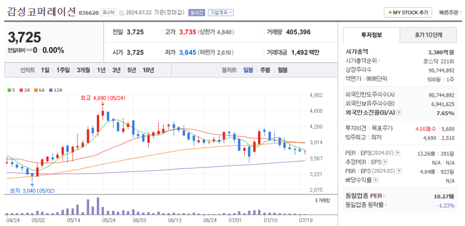Select the 일봉 candle chart
The height and width of the screenshot is (226, 465).
248,71
